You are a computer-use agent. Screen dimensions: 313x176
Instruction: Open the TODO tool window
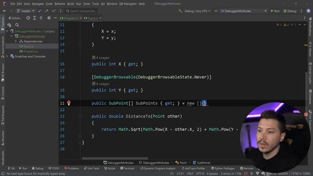54,168
